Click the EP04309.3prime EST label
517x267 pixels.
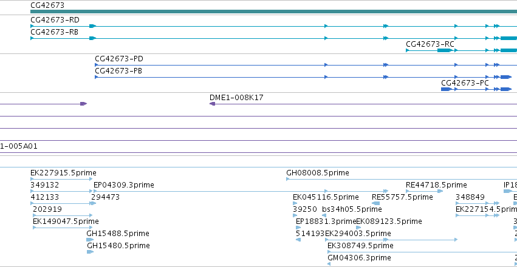(x=124, y=185)
